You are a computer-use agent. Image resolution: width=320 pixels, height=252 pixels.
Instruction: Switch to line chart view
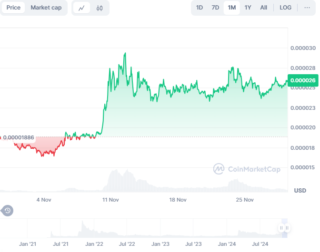(81, 8)
